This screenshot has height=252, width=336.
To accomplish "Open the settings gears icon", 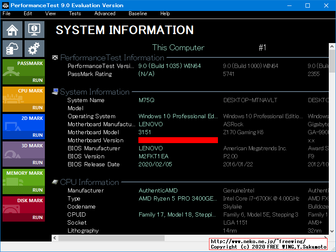I will pyautogui.click(x=34, y=49).
